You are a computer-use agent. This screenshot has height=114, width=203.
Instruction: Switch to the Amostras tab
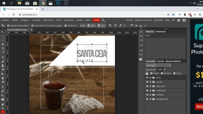(x=160, y=32)
